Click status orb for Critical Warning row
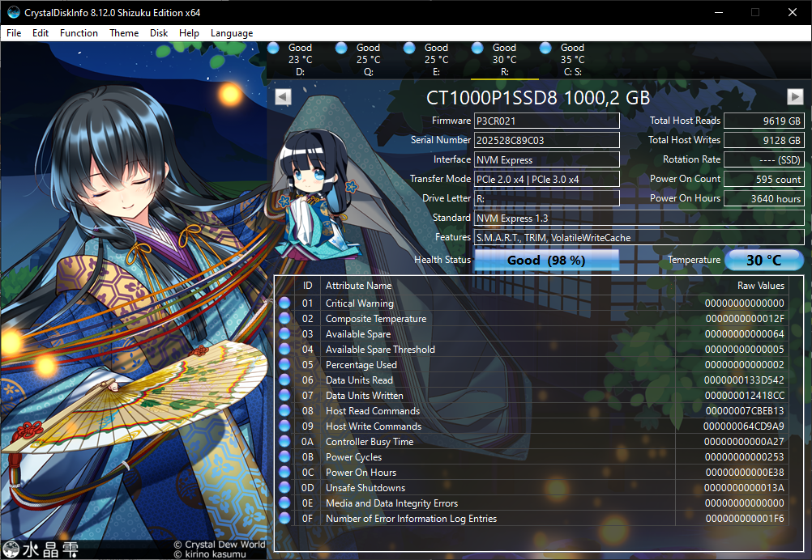The width and height of the screenshot is (812, 560). tap(284, 303)
